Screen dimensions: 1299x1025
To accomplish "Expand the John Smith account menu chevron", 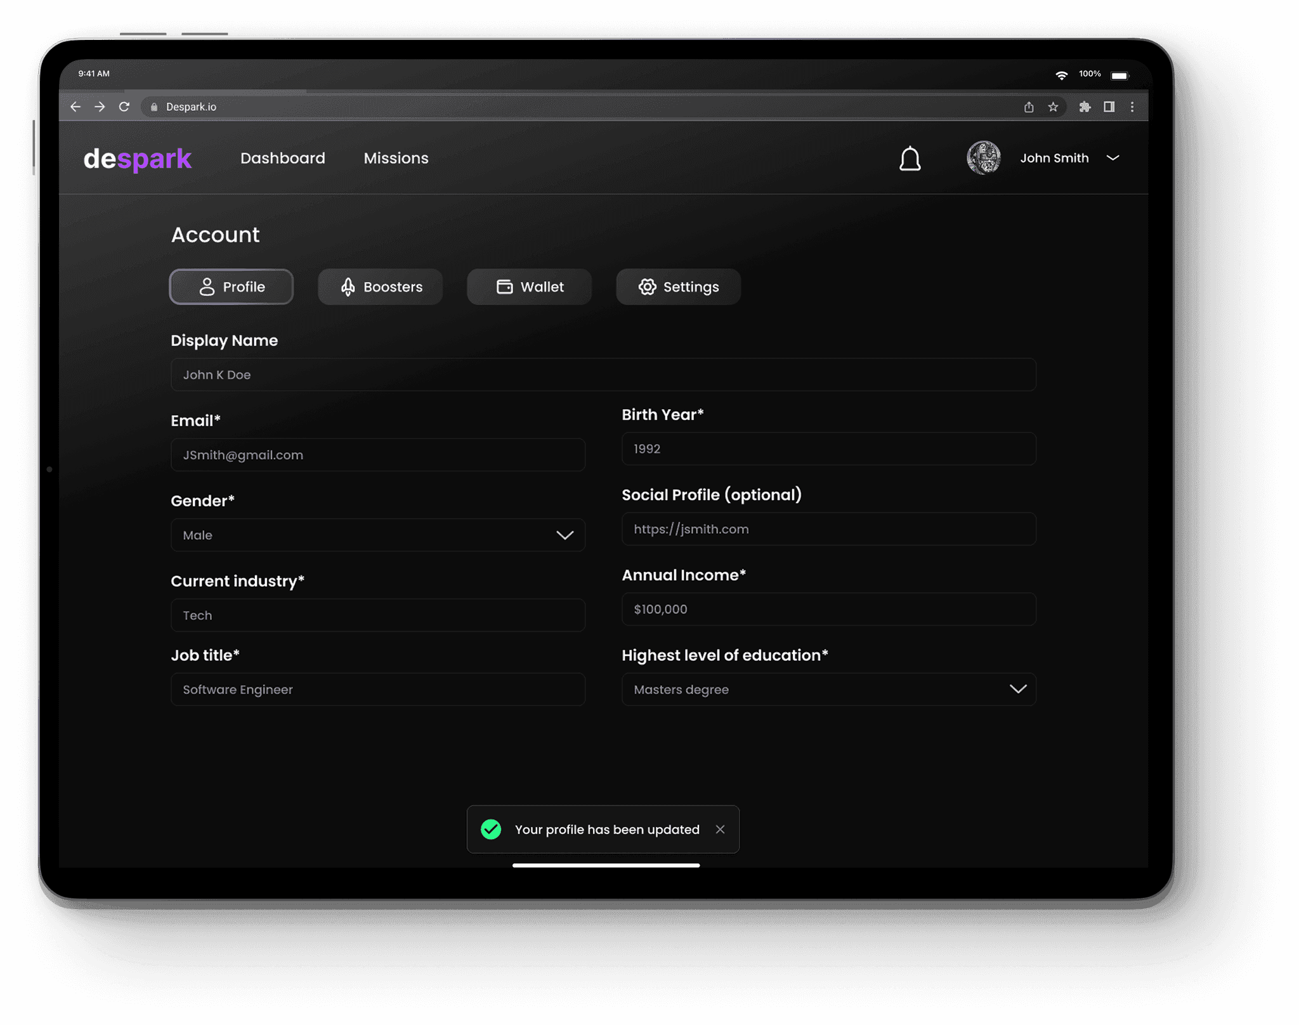I will pyautogui.click(x=1113, y=158).
